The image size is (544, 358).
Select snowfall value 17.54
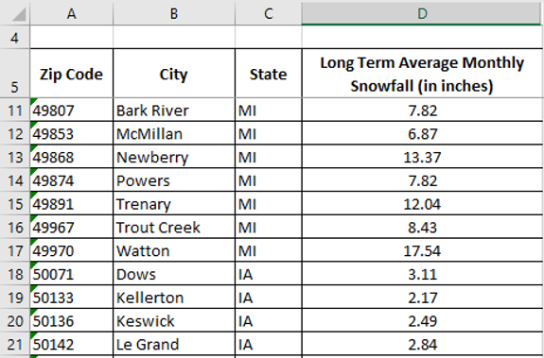click(x=422, y=250)
